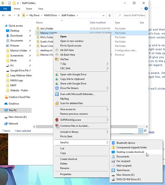The image size is (165, 185).
Task: Click the Scan for deleted files icon
Action: click(57, 103)
